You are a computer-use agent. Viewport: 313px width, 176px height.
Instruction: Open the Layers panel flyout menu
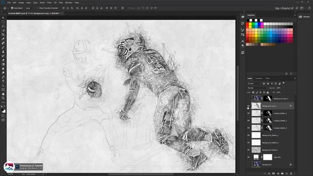(295, 78)
